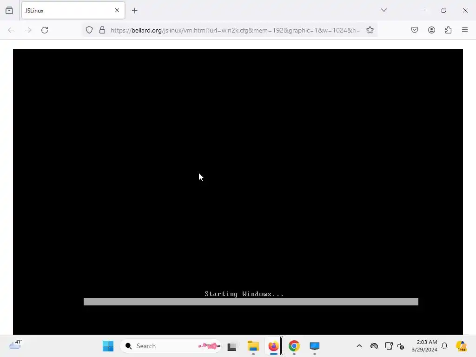
Task: Open weather widget showing 41°
Action: click(15, 345)
